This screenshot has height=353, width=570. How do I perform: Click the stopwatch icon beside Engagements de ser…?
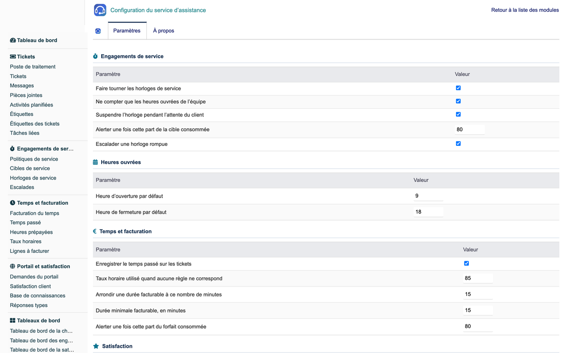[12, 149]
